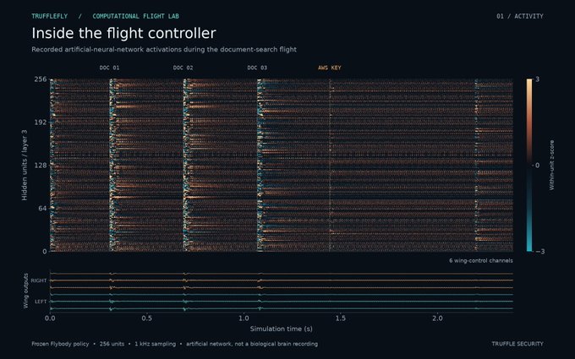Click the Hidden units / layer 3 axis label
The width and height of the screenshot is (575, 359).
tap(25, 166)
